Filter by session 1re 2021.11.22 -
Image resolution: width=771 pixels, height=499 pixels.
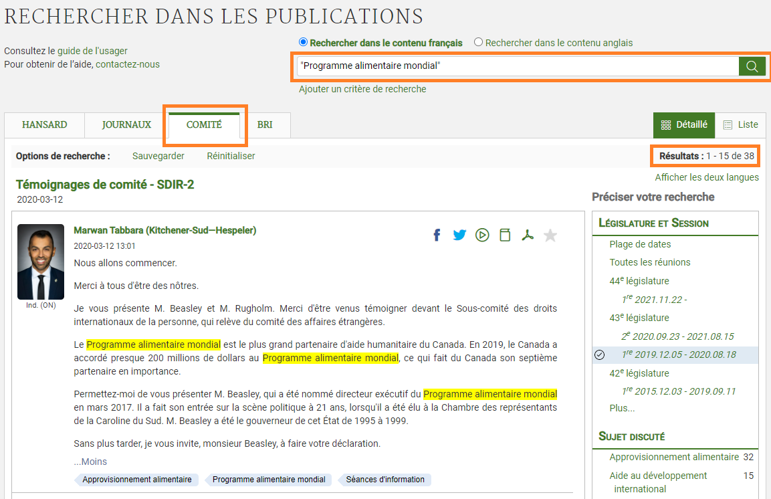click(x=655, y=300)
